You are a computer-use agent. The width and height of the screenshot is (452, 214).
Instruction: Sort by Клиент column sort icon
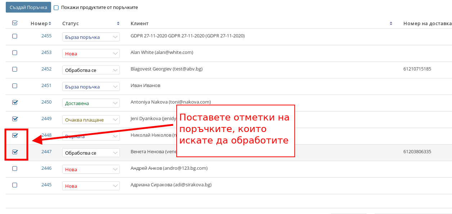tap(391, 23)
